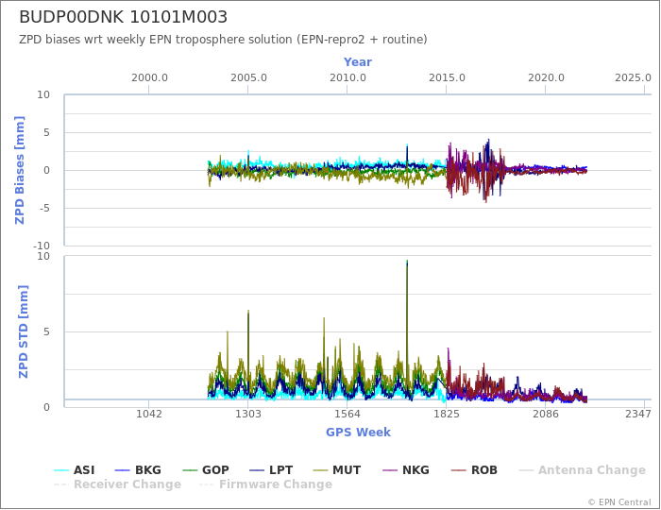
Task: Select the chart title BUDP00DNK 10101M003
Action: (123, 17)
